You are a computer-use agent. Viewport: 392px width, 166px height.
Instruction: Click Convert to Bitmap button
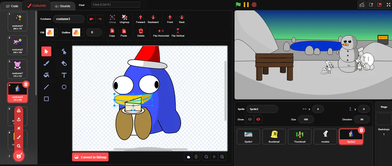tap(90, 157)
